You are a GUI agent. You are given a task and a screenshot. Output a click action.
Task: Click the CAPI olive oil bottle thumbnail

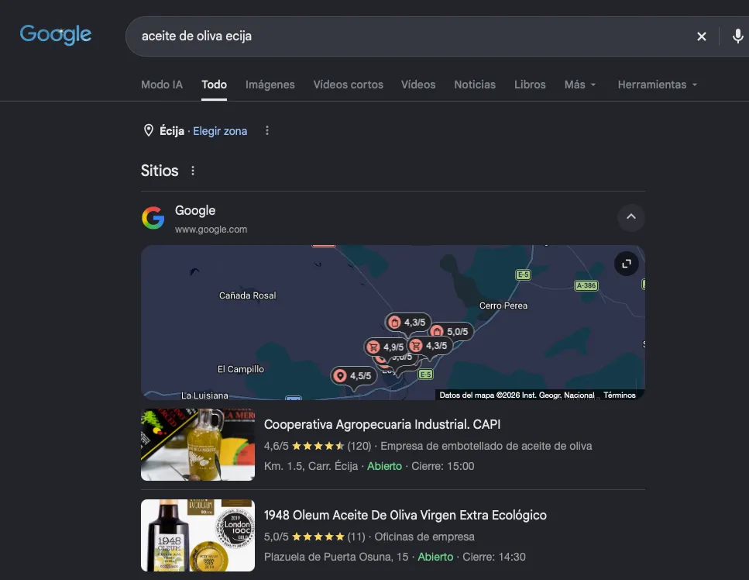pyautogui.click(x=198, y=444)
